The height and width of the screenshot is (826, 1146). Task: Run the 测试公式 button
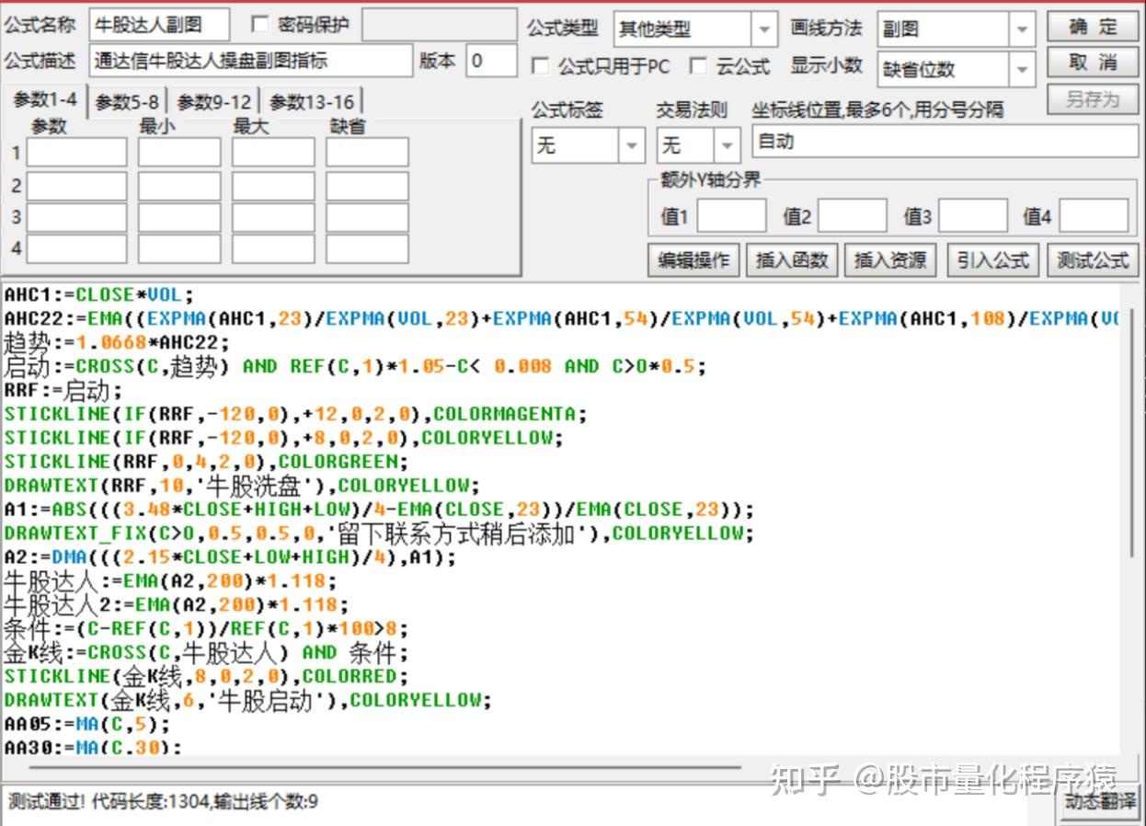[1093, 260]
